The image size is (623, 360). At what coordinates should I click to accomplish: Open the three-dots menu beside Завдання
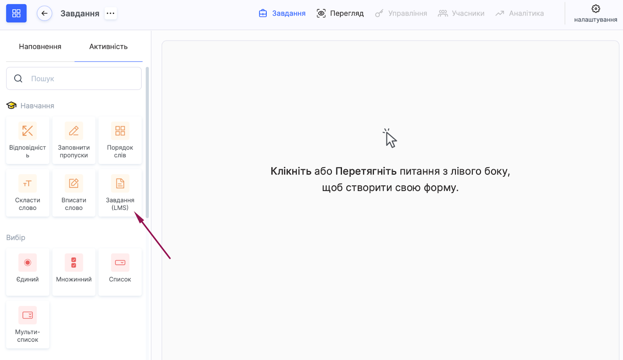(111, 13)
